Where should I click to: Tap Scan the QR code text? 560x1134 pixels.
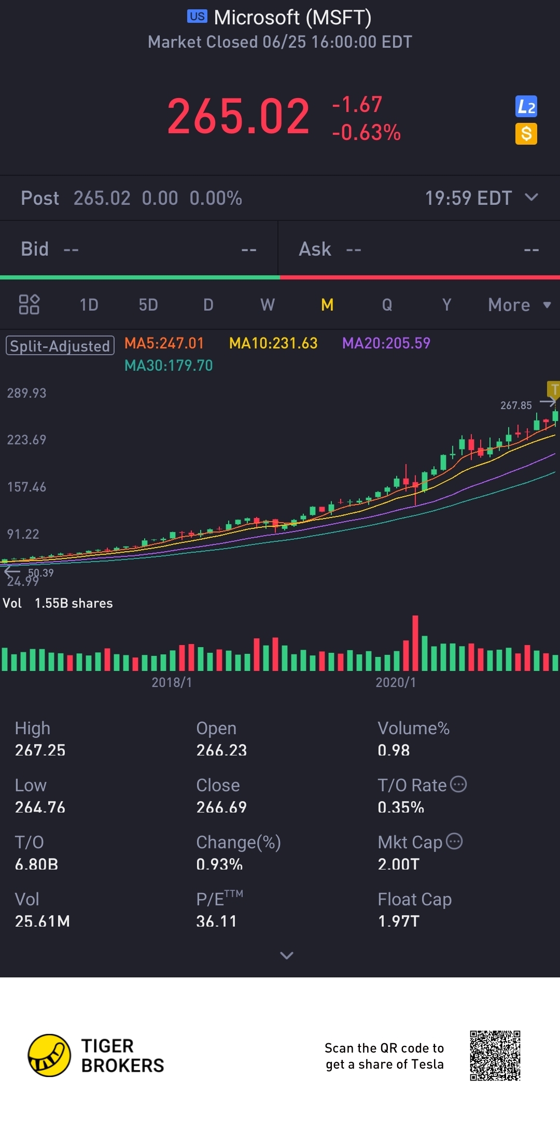(x=384, y=1056)
